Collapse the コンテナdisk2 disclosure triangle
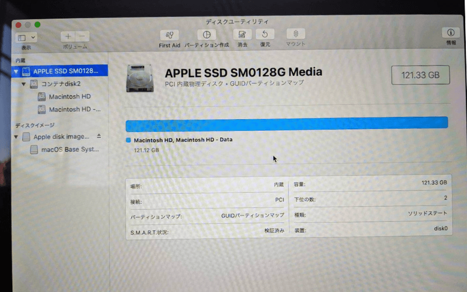 click(23, 84)
